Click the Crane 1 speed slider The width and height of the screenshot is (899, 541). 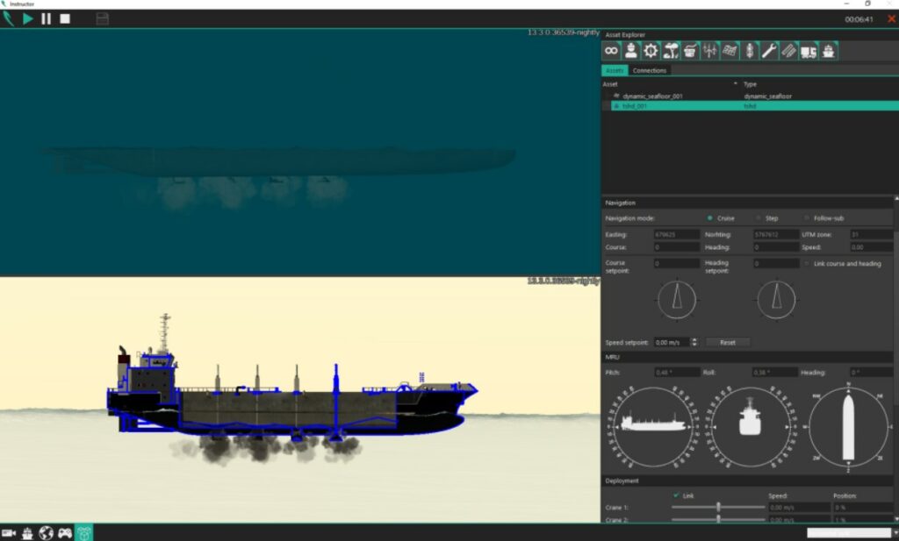tap(718, 507)
